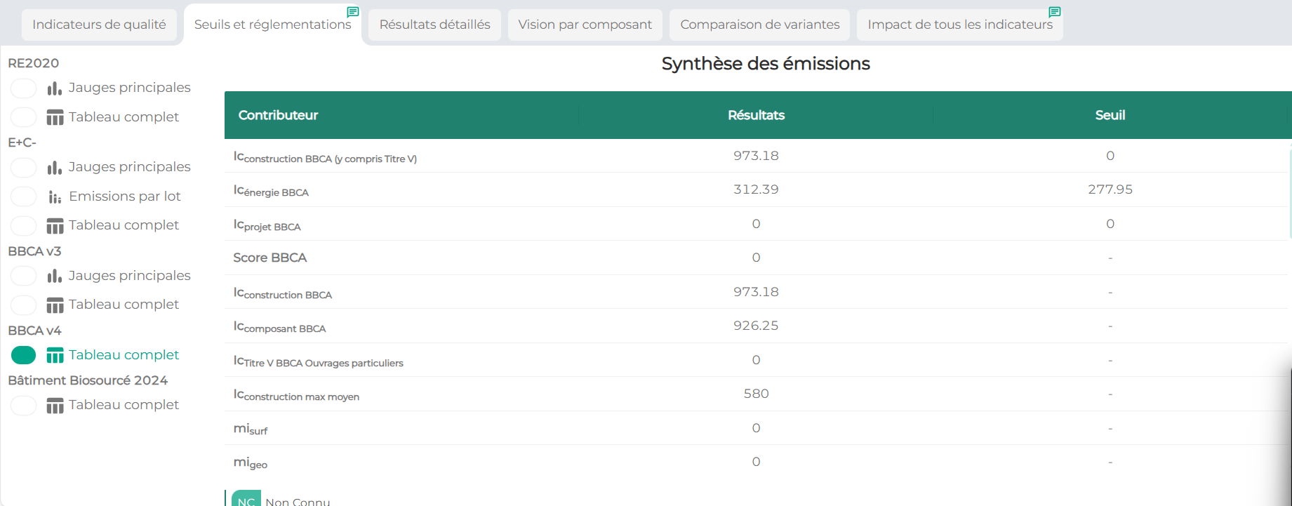Viewport: 1292px width, 506px height.
Task: Open the Résultats détaillés tab
Action: coord(434,25)
